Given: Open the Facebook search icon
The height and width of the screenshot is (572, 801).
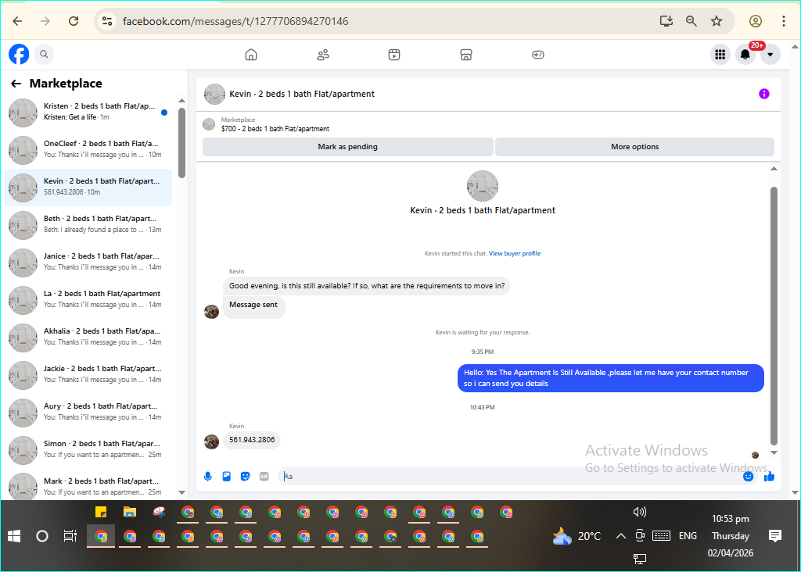Looking at the screenshot, I should [x=44, y=54].
